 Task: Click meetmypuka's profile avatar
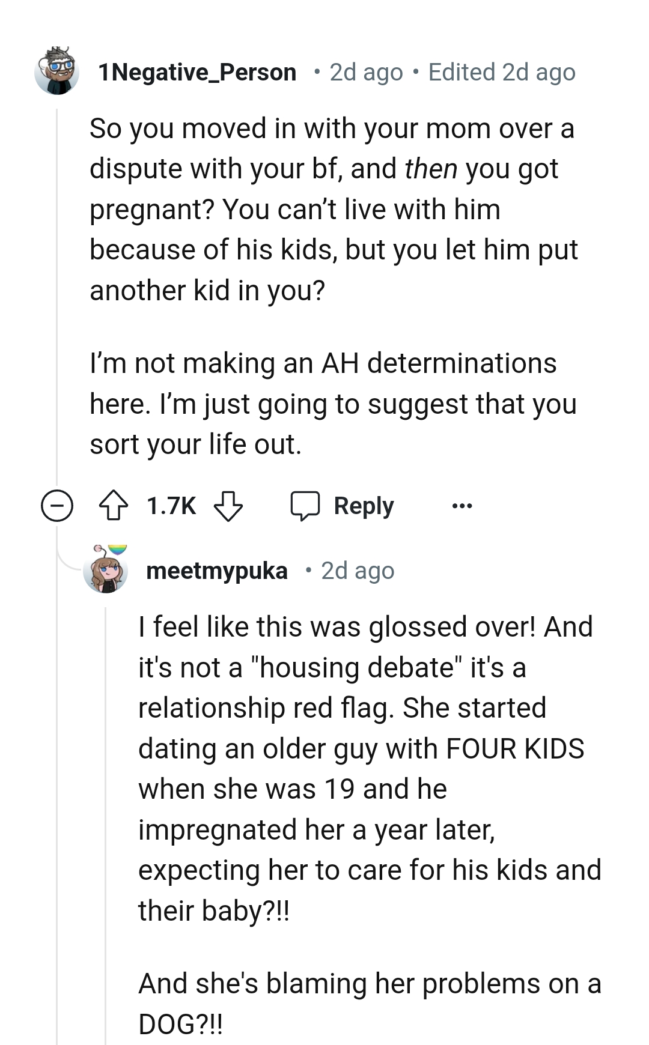(x=107, y=572)
